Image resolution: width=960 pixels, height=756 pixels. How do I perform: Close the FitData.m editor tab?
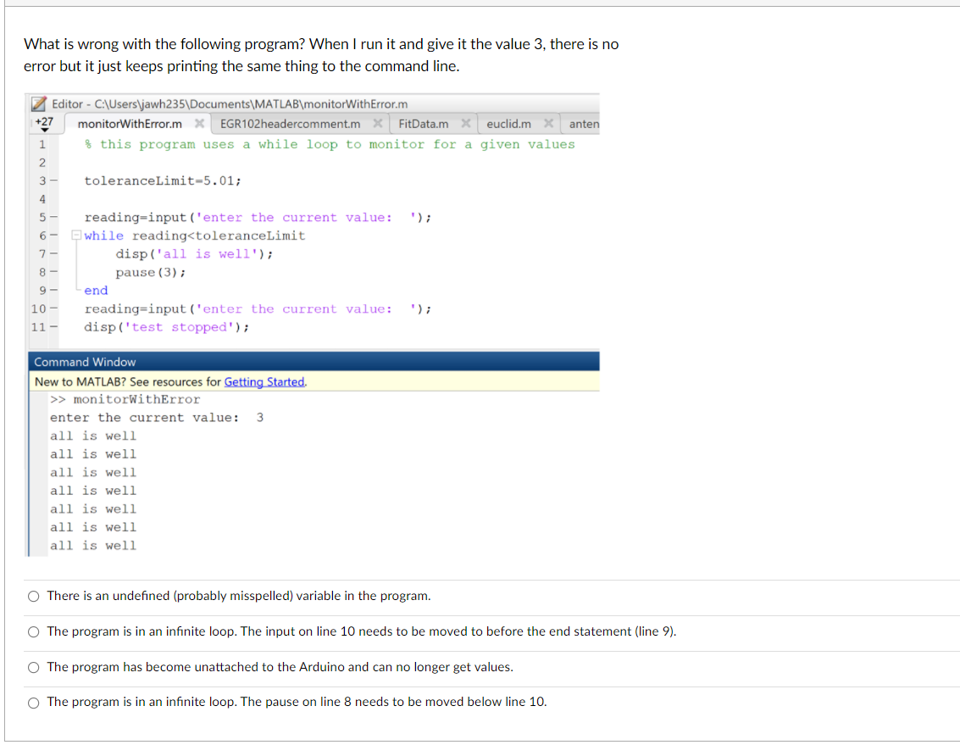click(465, 123)
